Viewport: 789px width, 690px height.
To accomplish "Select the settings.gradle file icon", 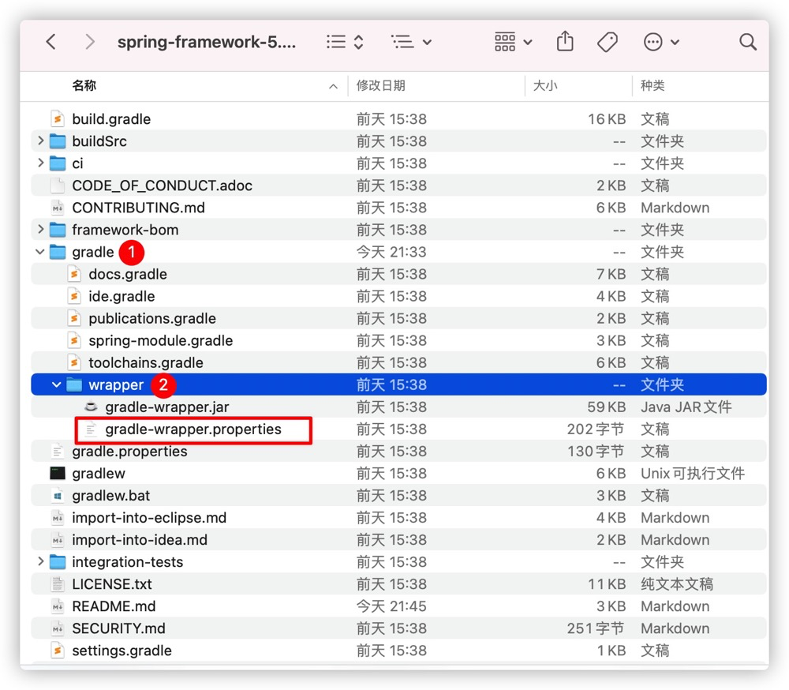I will [58, 651].
